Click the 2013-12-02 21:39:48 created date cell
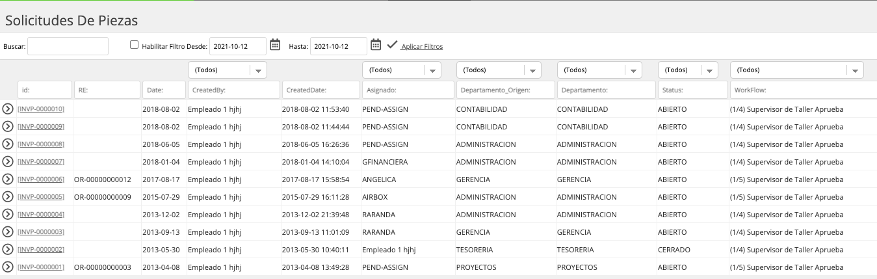This screenshot has height=279, width=877. tap(315, 215)
